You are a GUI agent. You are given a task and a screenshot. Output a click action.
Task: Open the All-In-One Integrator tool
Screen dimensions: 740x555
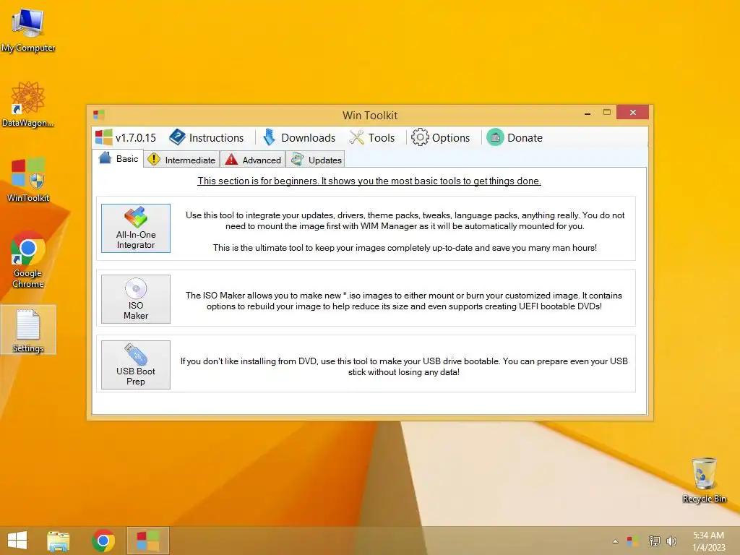[x=136, y=228]
